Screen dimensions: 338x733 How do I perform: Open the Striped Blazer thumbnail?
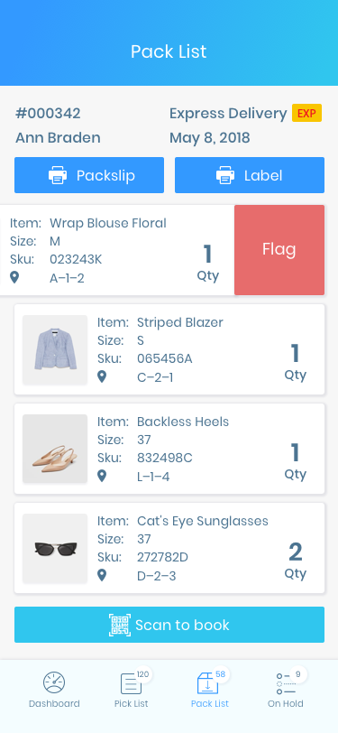click(x=55, y=349)
